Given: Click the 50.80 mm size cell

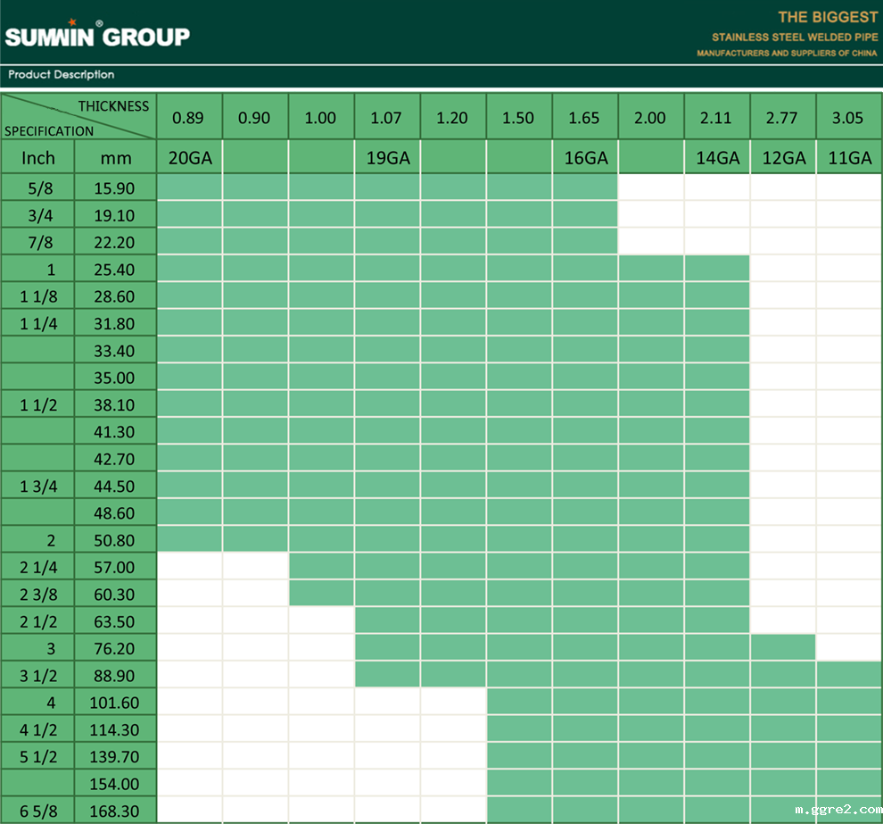Looking at the screenshot, I should 115,540.
